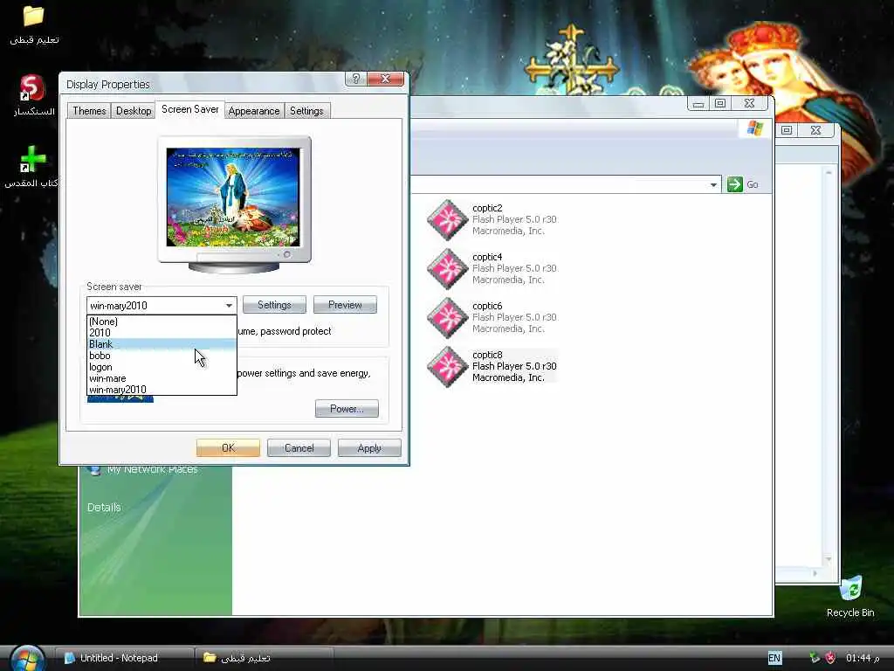Viewport: 894px width, 671px height.
Task: Switch to the Appearance tab
Action: pyautogui.click(x=254, y=111)
